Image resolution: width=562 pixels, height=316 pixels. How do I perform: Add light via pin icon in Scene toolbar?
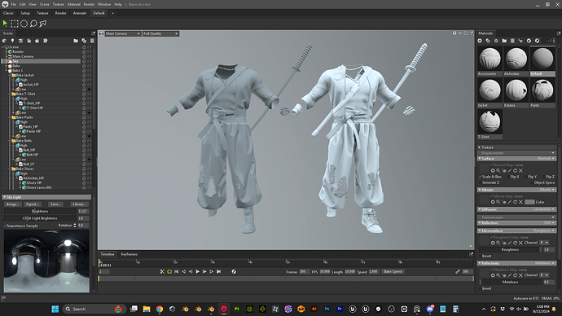12,41
